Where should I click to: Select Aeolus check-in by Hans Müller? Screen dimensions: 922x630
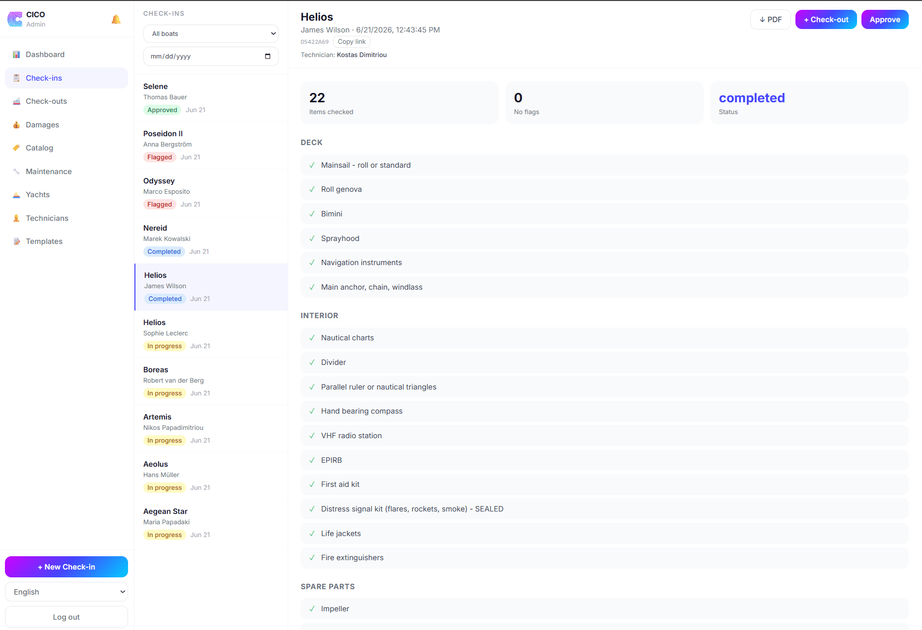[211, 476]
